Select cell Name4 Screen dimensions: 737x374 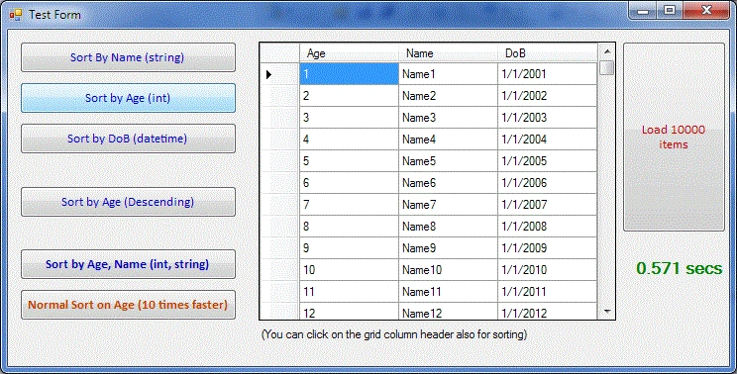pos(448,140)
